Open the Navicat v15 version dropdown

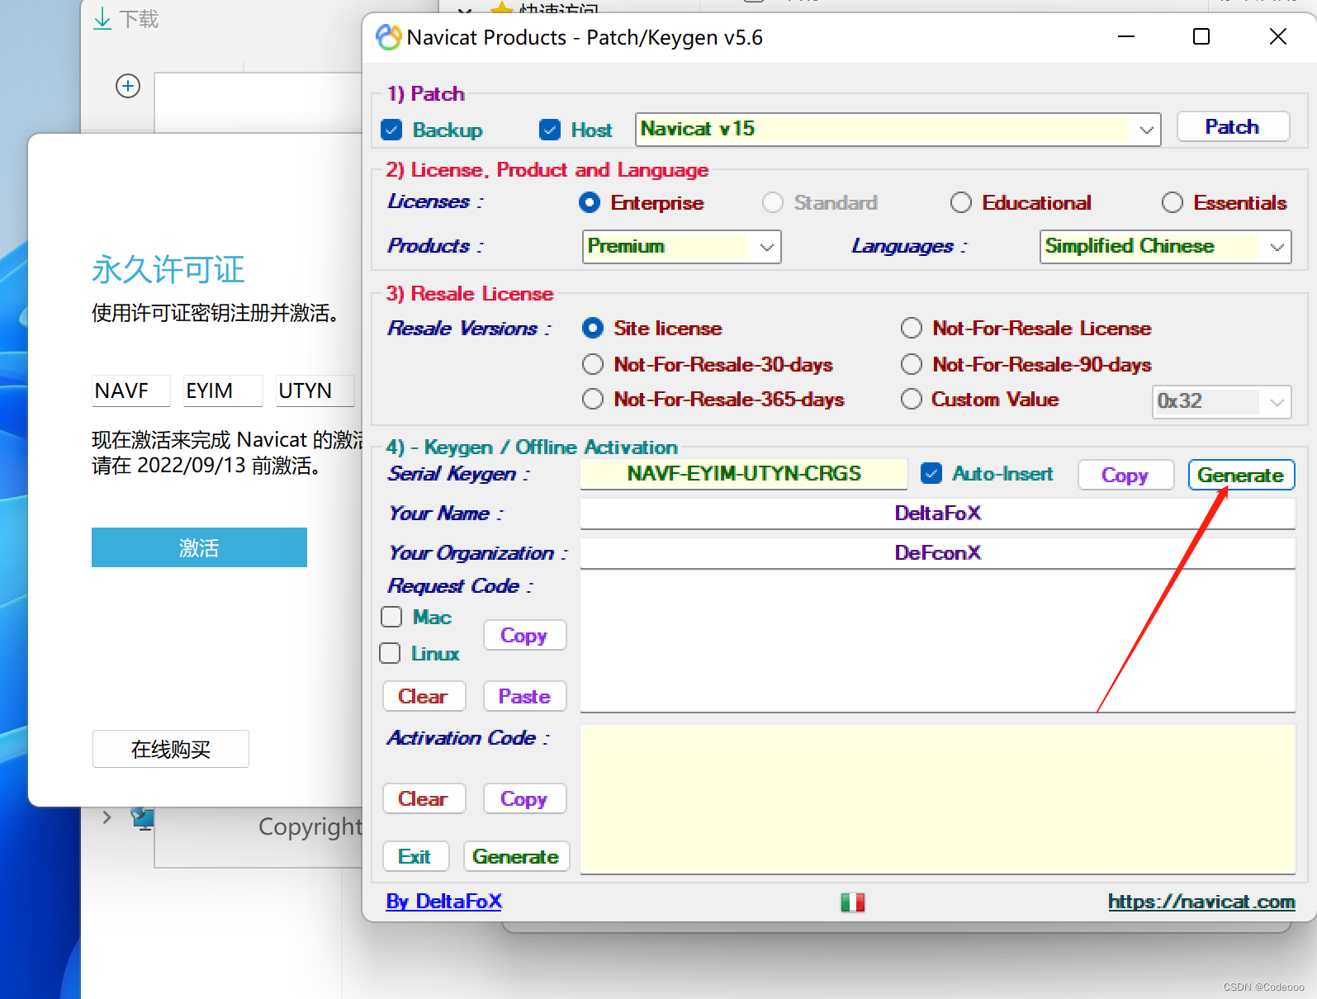(898, 130)
